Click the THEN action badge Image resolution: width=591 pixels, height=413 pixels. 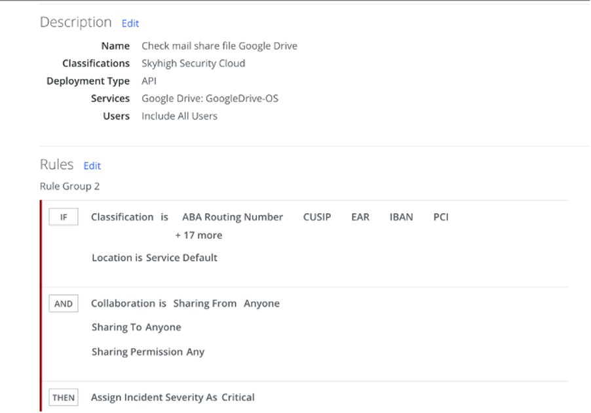coord(64,397)
